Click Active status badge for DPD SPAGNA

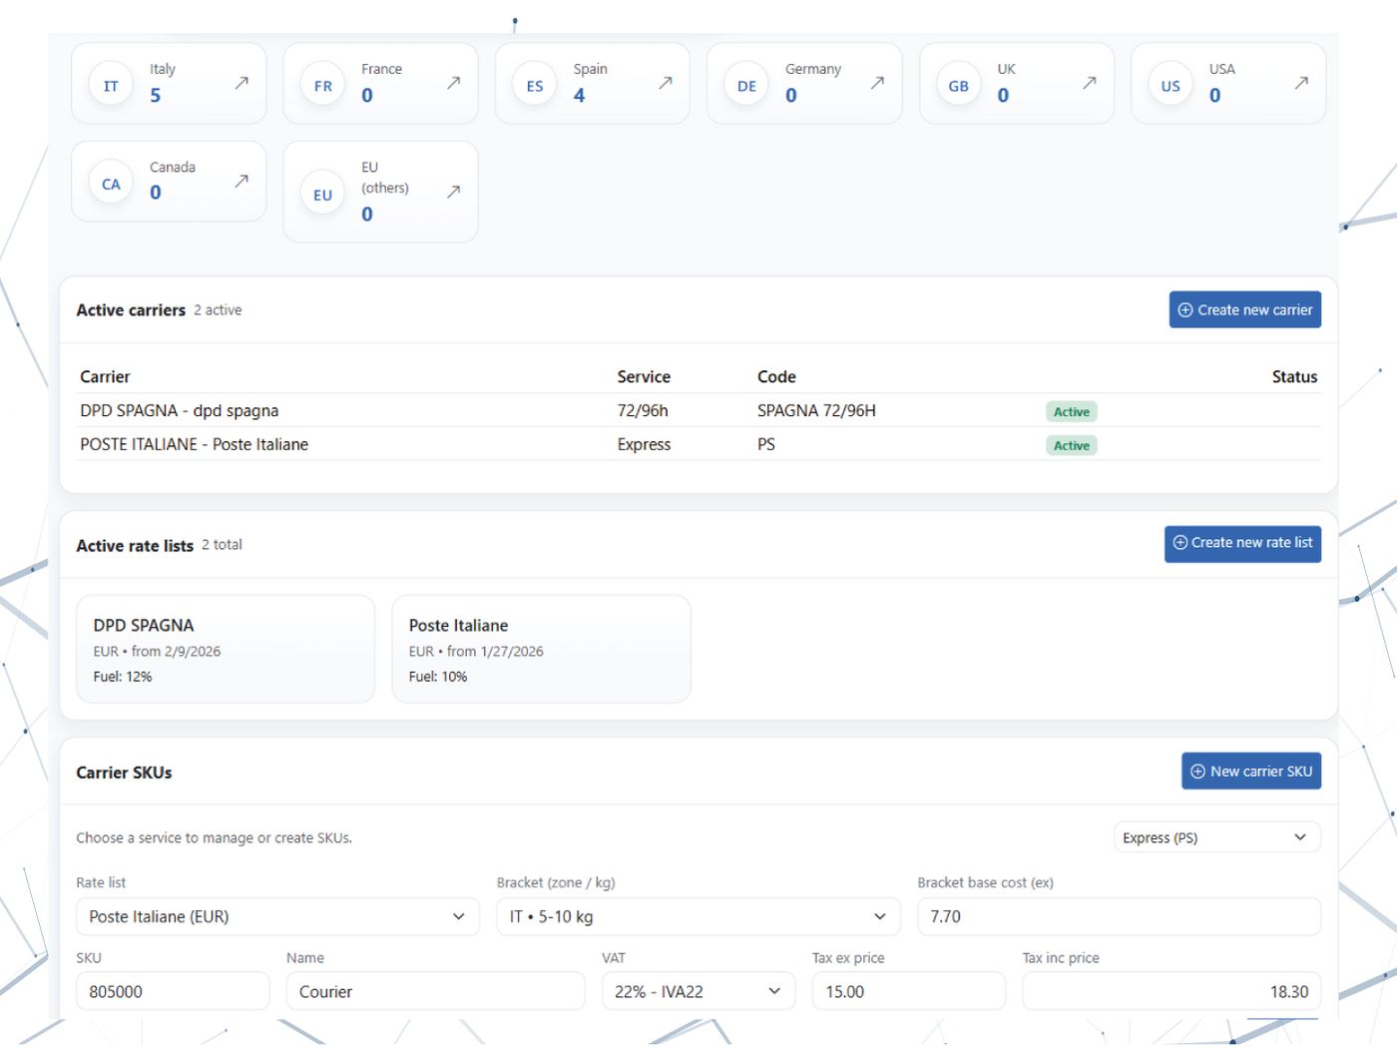tap(1072, 411)
